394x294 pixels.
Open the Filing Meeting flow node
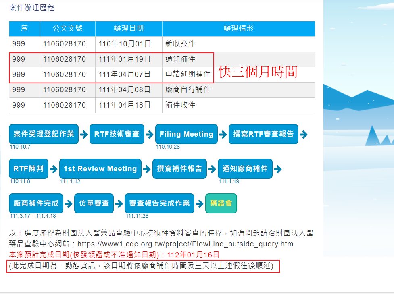click(186, 134)
